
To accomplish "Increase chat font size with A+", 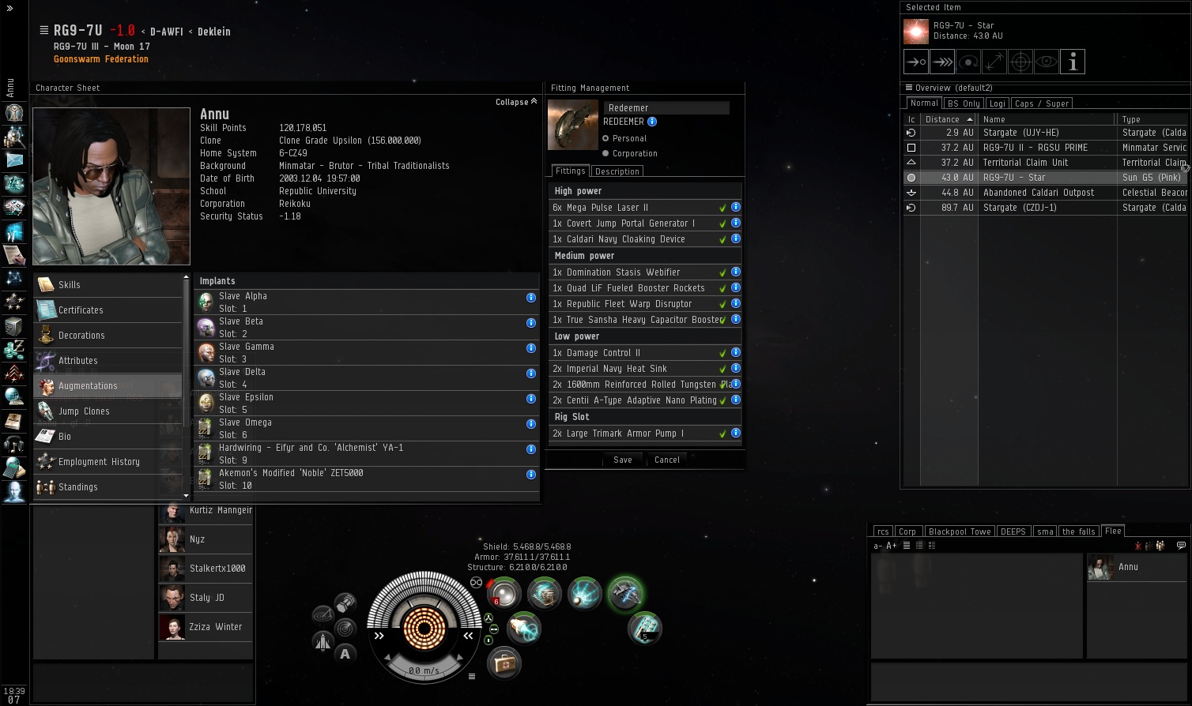I will tap(892, 545).
